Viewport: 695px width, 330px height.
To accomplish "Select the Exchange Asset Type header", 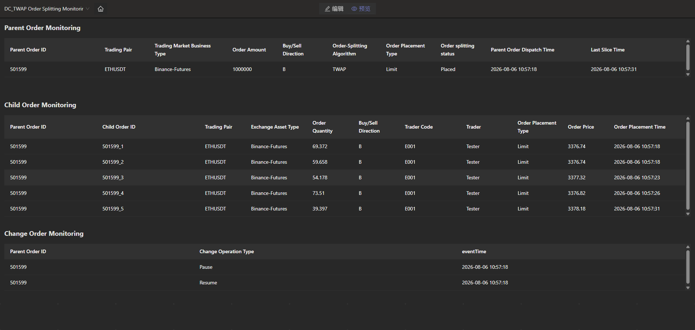I will pos(275,127).
